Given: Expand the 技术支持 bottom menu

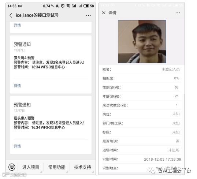Looking at the screenshot, I should [x=82, y=167].
